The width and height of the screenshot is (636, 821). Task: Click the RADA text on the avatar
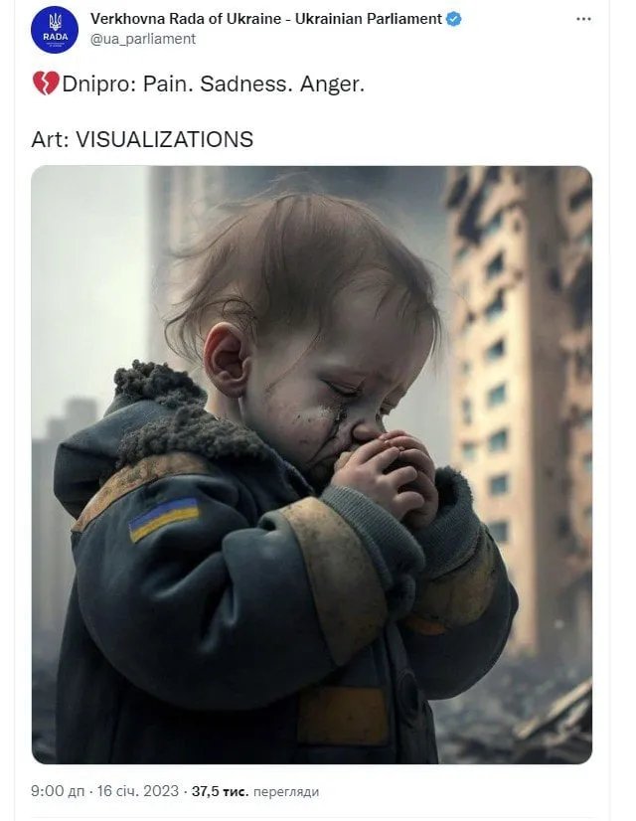pos(55,37)
